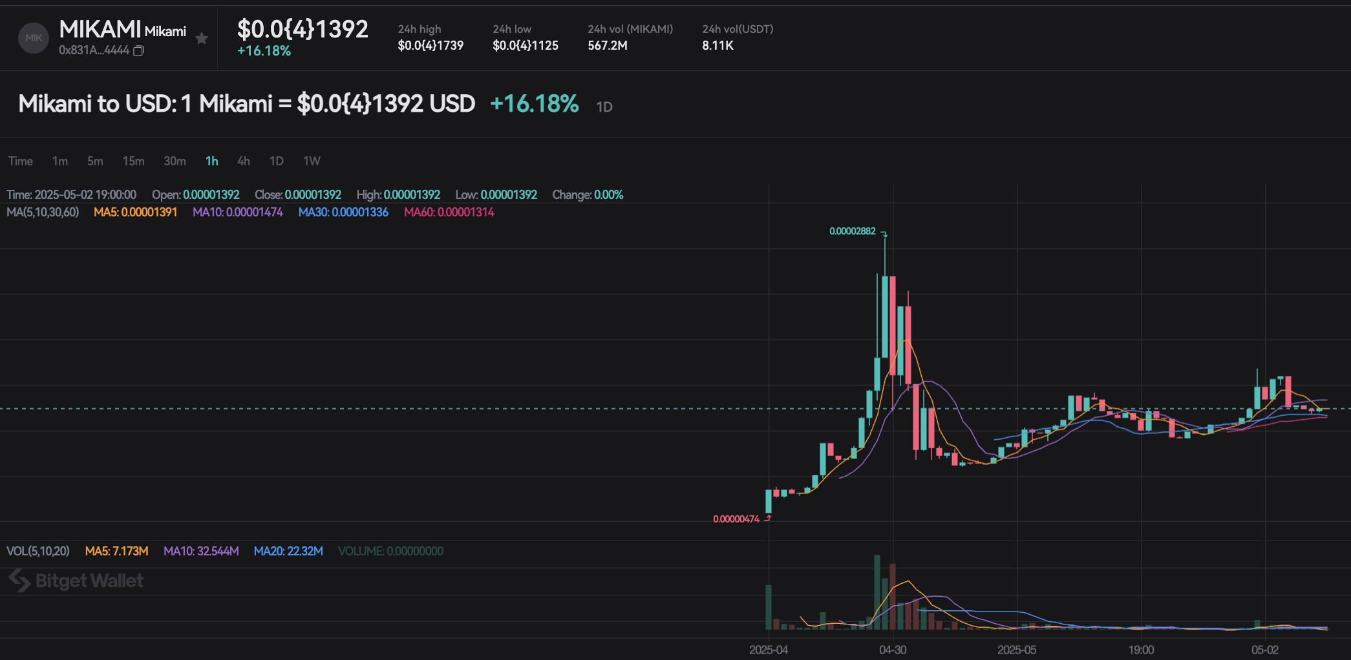Image resolution: width=1351 pixels, height=660 pixels.
Task: Select the 0x831A...4444 address text
Action: tap(94, 50)
